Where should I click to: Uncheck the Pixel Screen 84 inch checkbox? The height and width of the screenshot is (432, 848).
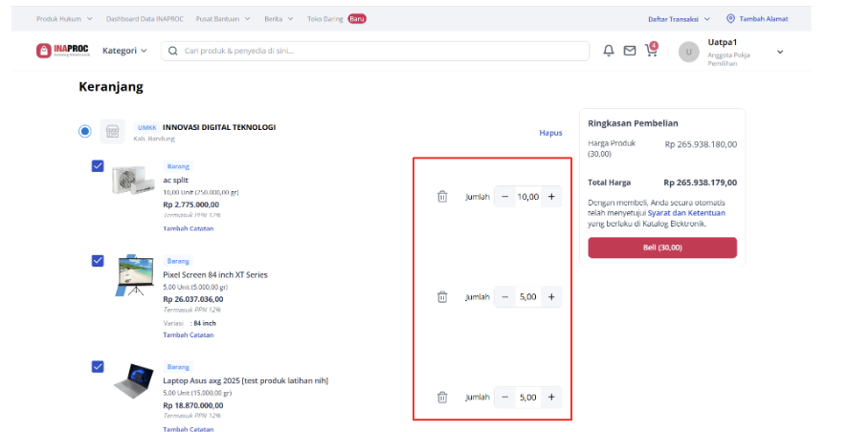coord(98,261)
